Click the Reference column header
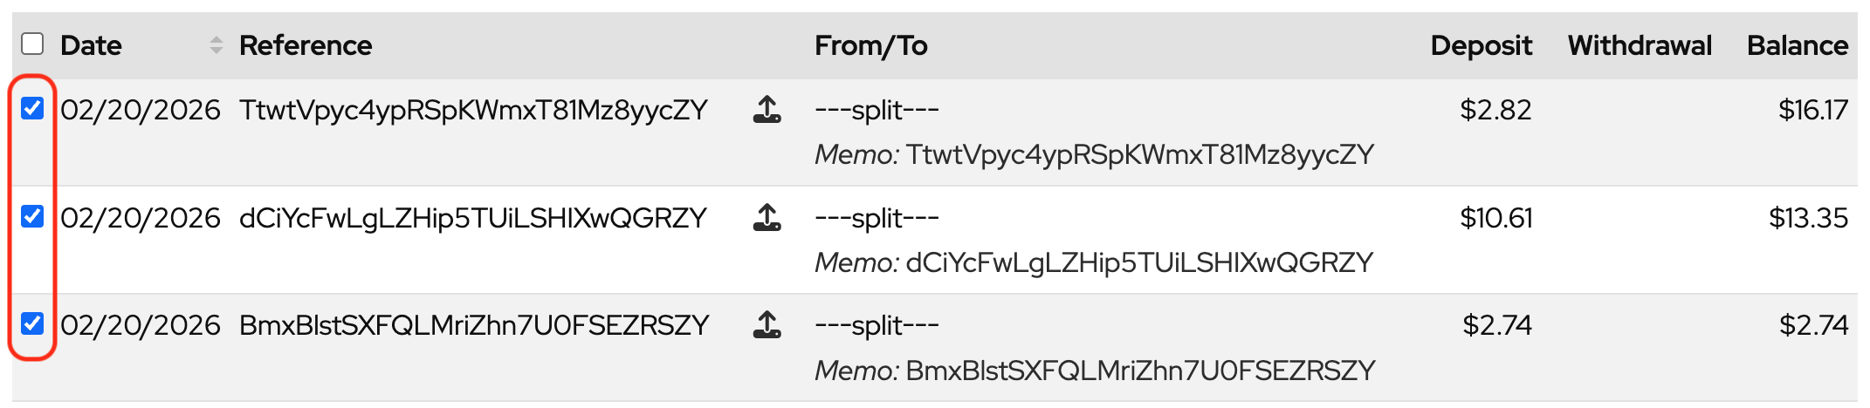The width and height of the screenshot is (1870, 408). (x=306, y=45)
